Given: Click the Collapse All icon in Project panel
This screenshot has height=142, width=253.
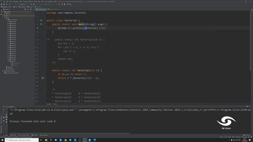Looking at the screenshot, I should point(28,9).
